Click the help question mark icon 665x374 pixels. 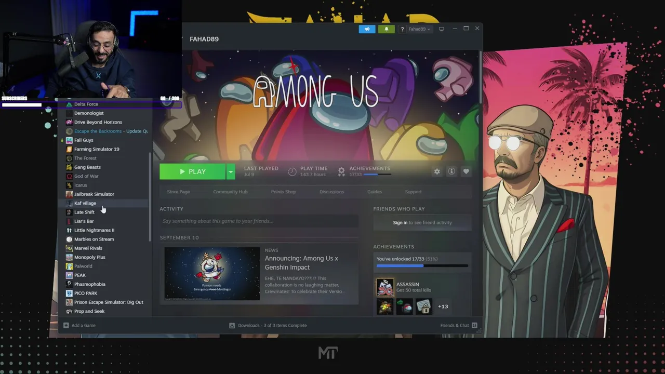coord(402,29)
